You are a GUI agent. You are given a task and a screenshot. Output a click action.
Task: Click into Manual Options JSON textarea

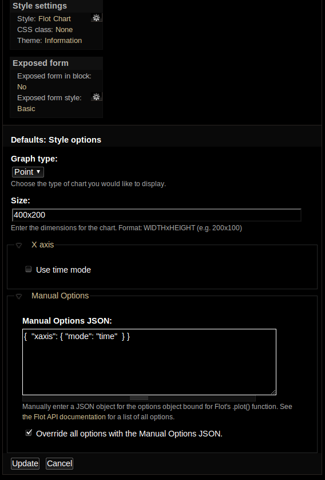point(149,362)
